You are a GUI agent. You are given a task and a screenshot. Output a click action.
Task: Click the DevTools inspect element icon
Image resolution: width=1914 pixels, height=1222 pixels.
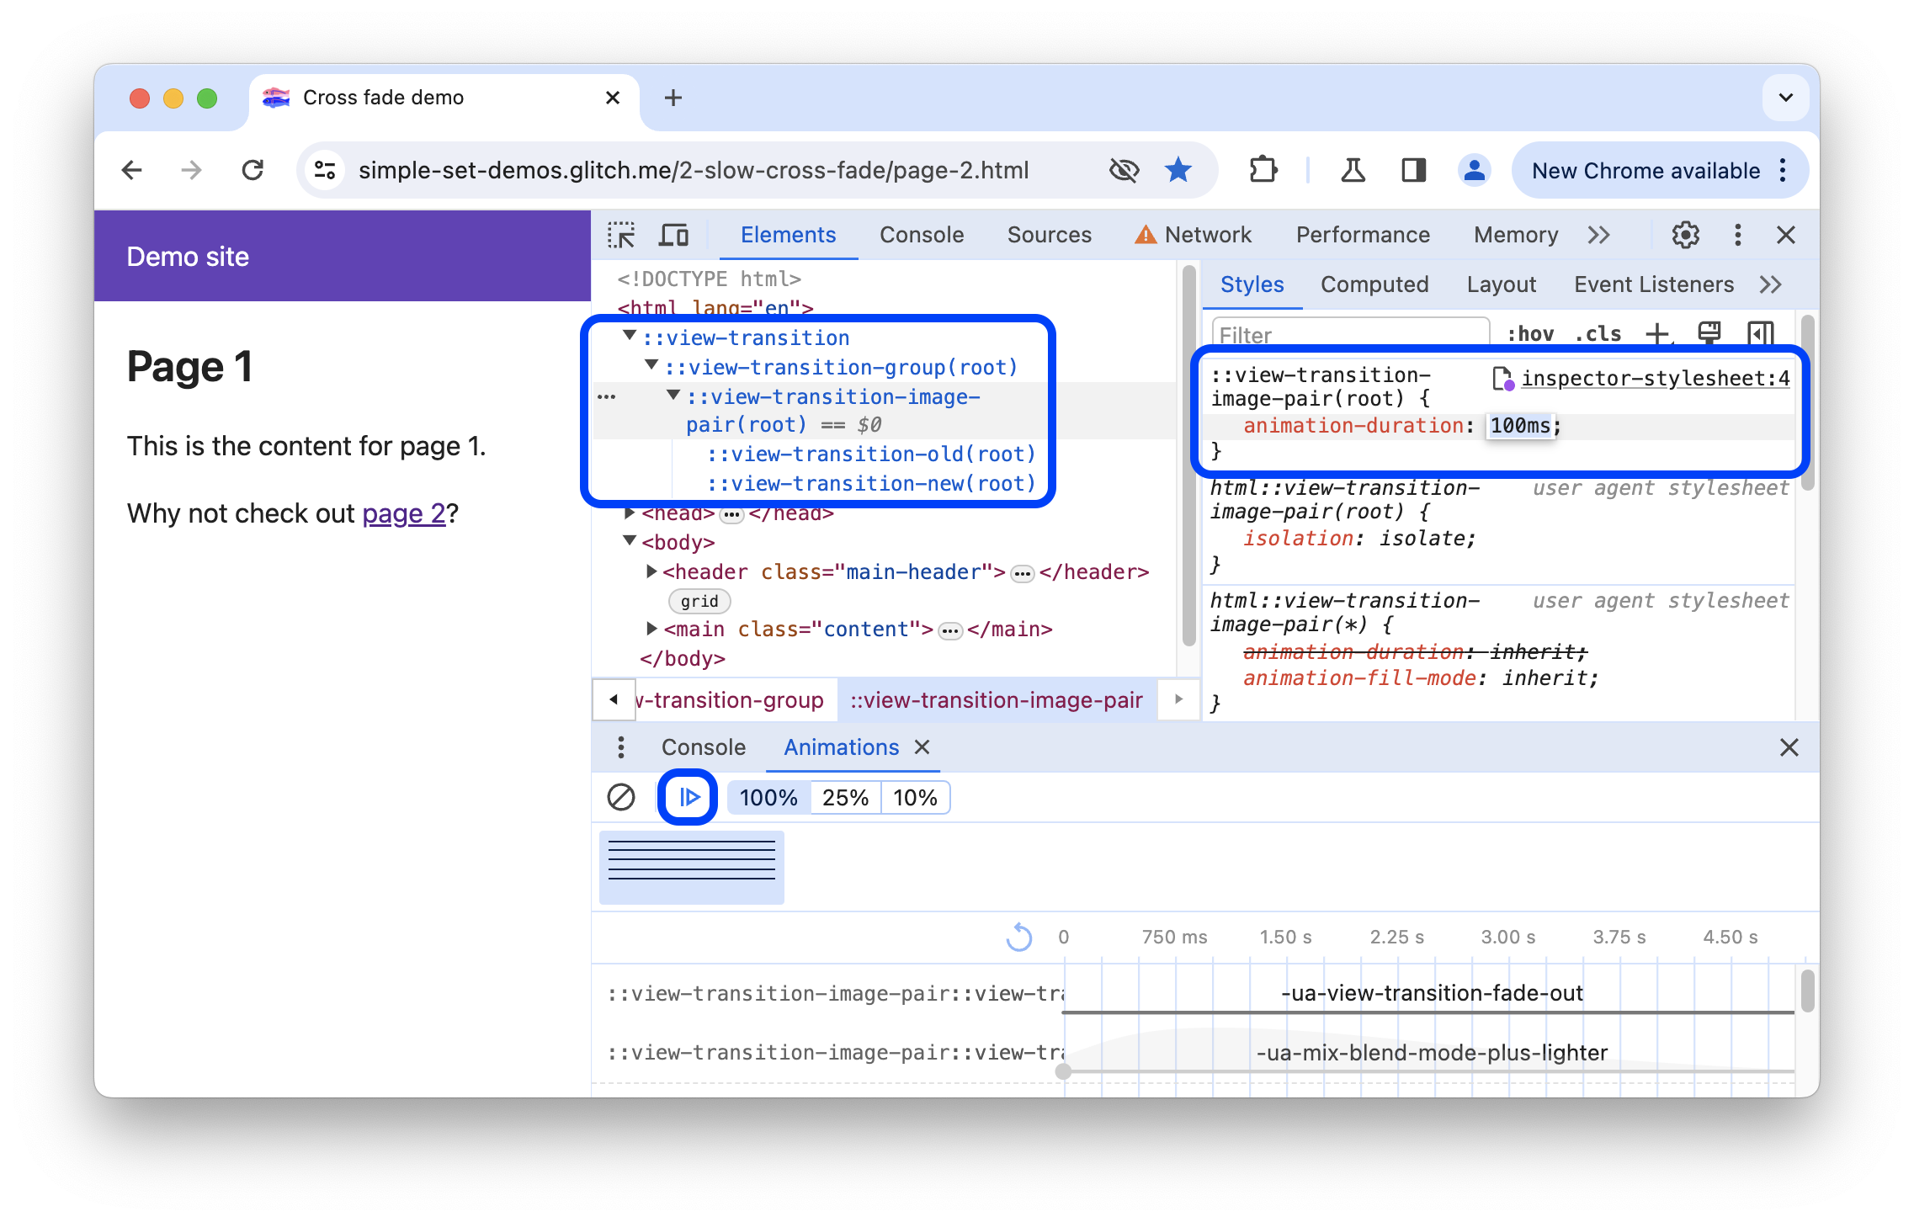[x=622, y=234]
